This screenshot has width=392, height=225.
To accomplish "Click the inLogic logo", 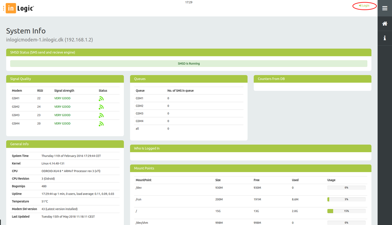I will [19, 9].
